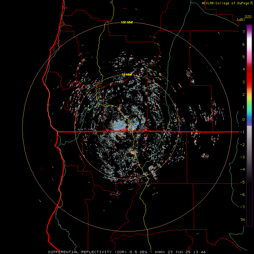The height and width of the screenshot is (254, 254).
Task: Click the 0.5 DEG elevation text
Action: point(139,252)
